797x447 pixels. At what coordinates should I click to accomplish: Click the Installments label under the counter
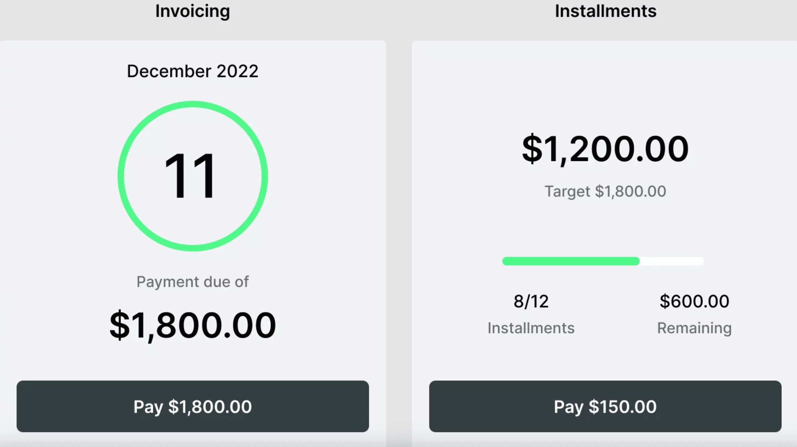pos(531,327)
